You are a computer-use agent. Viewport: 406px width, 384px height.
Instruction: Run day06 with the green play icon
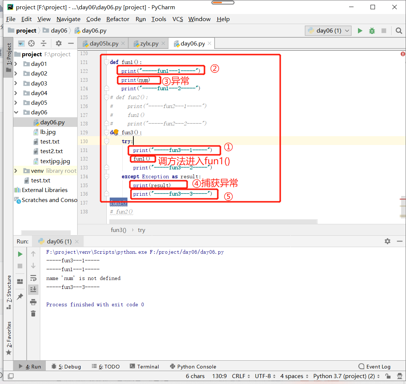pyautogui.click(x=360, y=31)
